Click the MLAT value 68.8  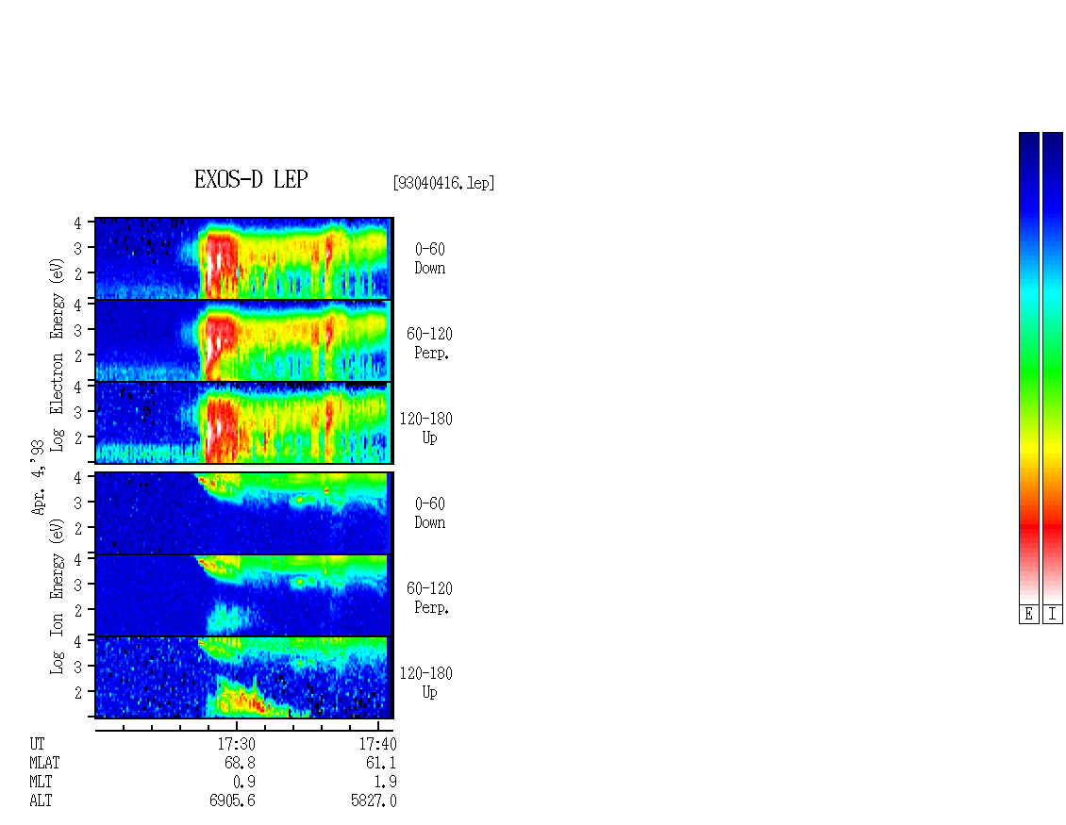tap(240, 763)
